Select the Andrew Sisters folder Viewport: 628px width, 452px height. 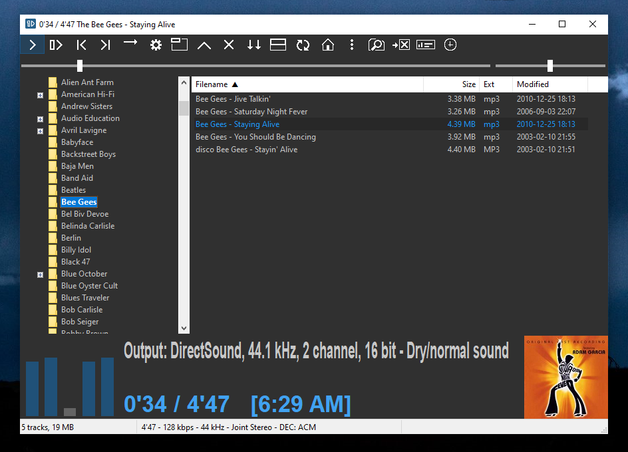86,106
